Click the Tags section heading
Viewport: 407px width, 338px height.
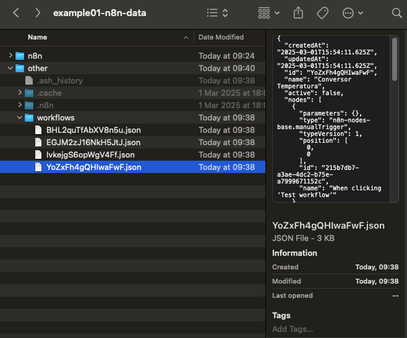pos(281,315)
